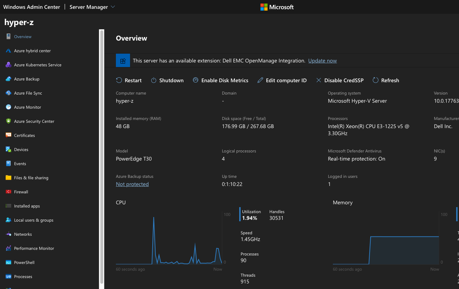The width and height of the screenshot is (459, 289).
Task: Click the Azure Backup cloud icon
Action: pyautogui.click(x=8, y=79)
